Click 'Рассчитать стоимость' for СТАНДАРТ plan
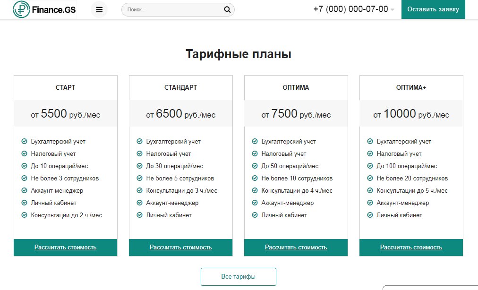Screen dimensions: 478x290 coord(180,247)
